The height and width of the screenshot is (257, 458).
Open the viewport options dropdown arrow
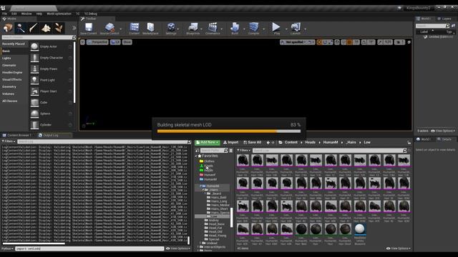coord(83,42)
